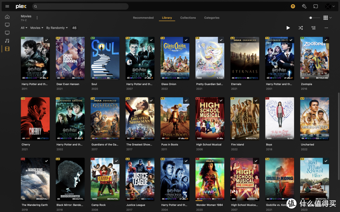Toggle watched checkmark on Sorcerer's Stone poster
The height and width of the screenshot is (212, 340).
point(291,40)
